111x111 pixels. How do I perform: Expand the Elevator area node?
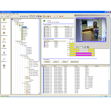(20, 30)
